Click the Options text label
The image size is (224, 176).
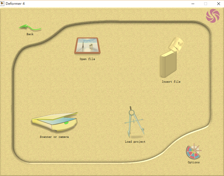click(x=193, y=162)
